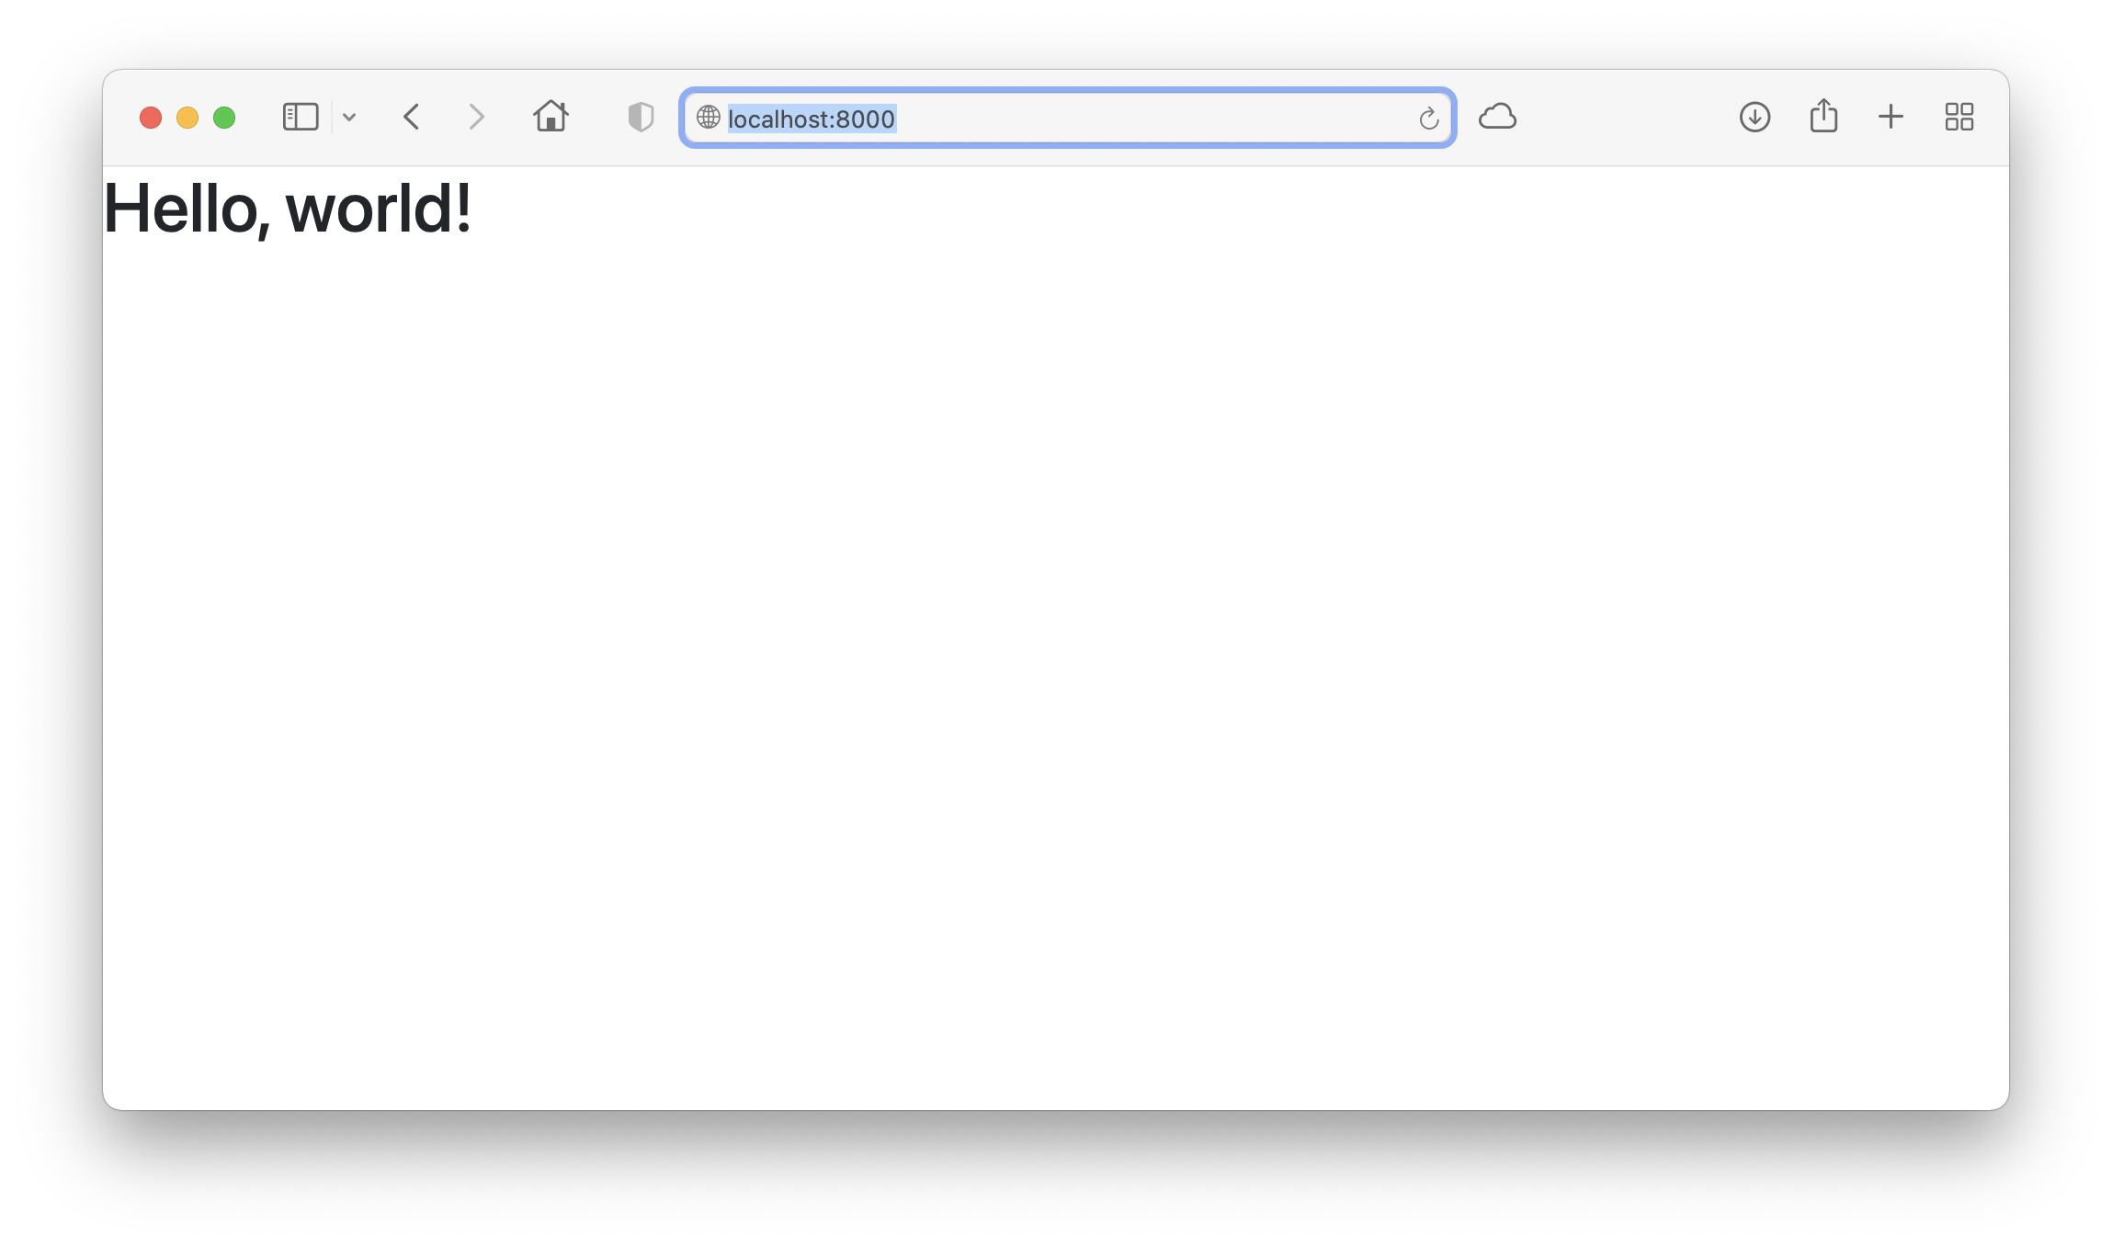
Task: Go forward using the right arrow
Action: click(x=475, y=117)
